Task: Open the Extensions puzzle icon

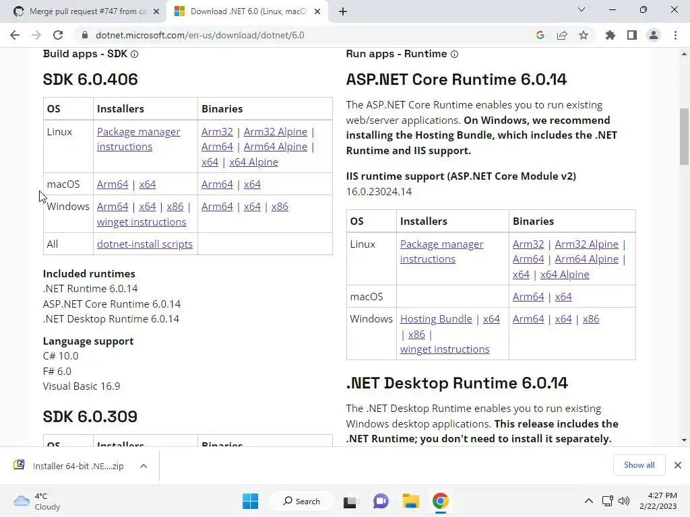Action: coord(610,35)
